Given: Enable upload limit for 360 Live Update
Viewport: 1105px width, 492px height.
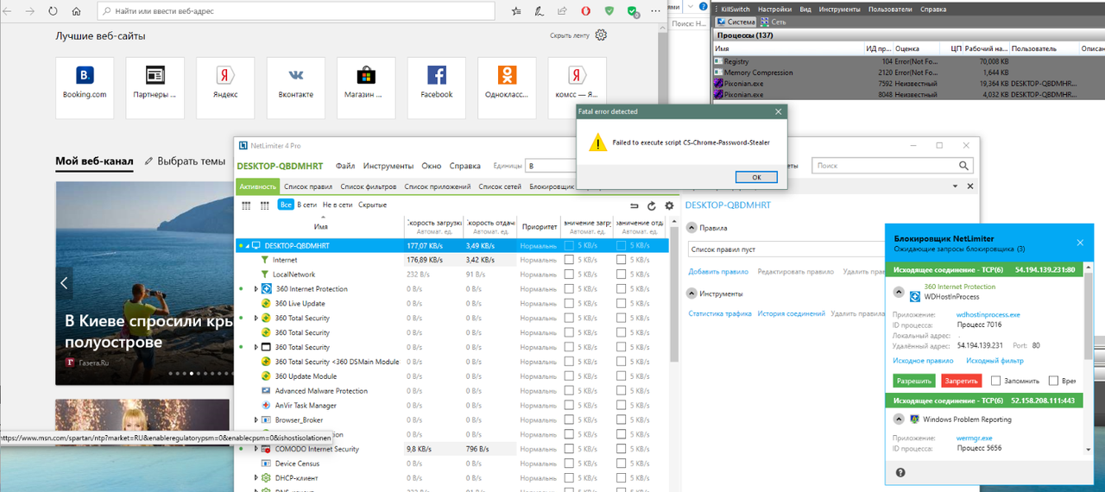Looking at the screenshot, I should click(x=622, y=304).
